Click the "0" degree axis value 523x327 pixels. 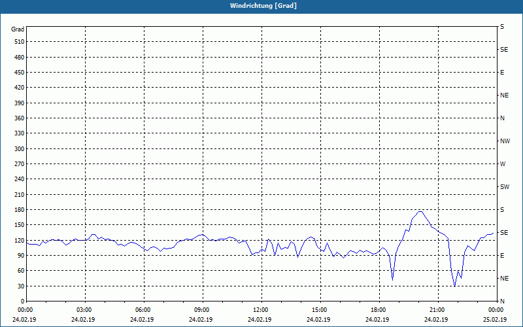22,301
